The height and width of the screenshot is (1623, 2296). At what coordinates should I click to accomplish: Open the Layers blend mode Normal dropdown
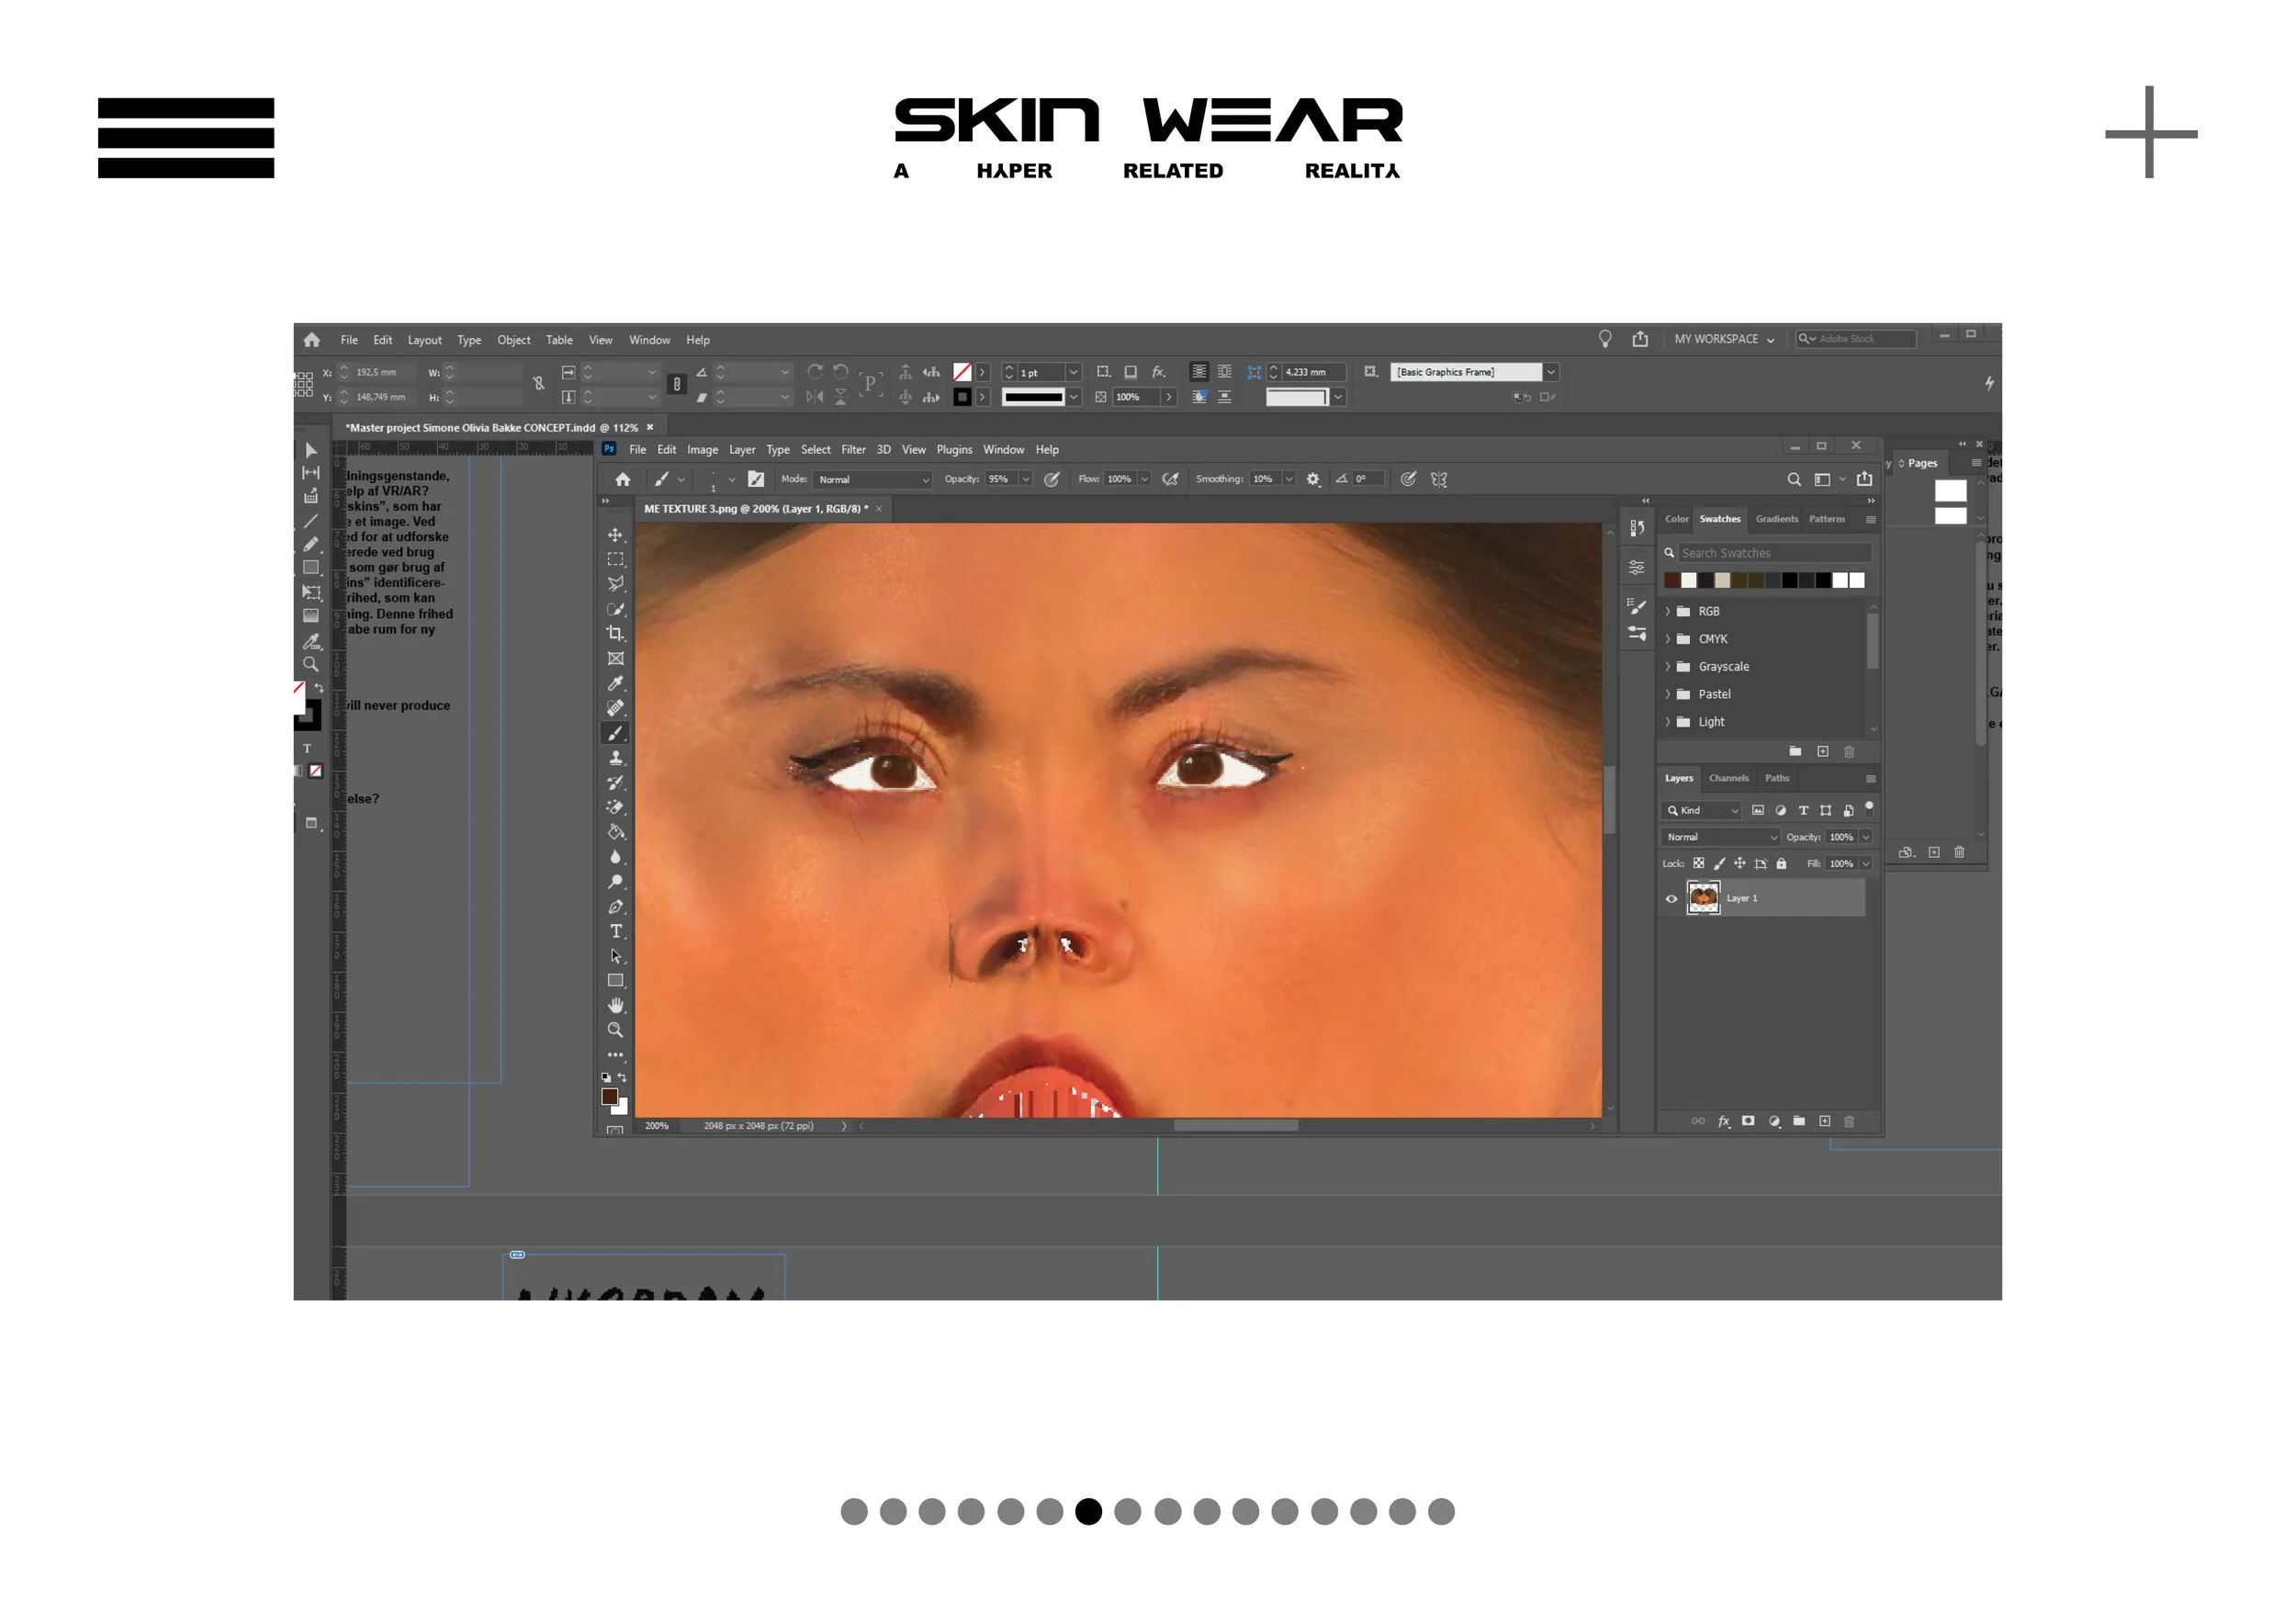click(x=1721, y=837)
